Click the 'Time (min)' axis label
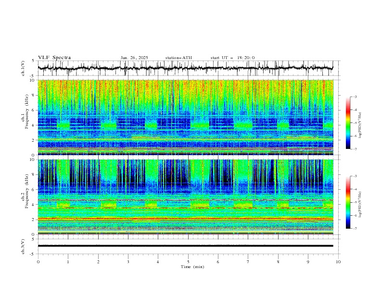The image size is (381, 294). tap(192, 267)
